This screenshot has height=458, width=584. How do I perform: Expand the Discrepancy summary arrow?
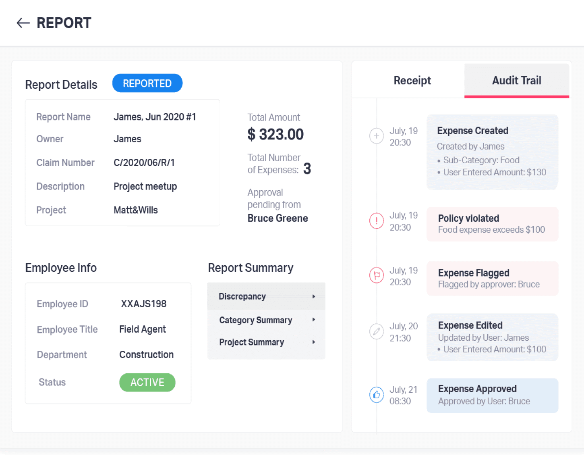[x=313, y=296]
